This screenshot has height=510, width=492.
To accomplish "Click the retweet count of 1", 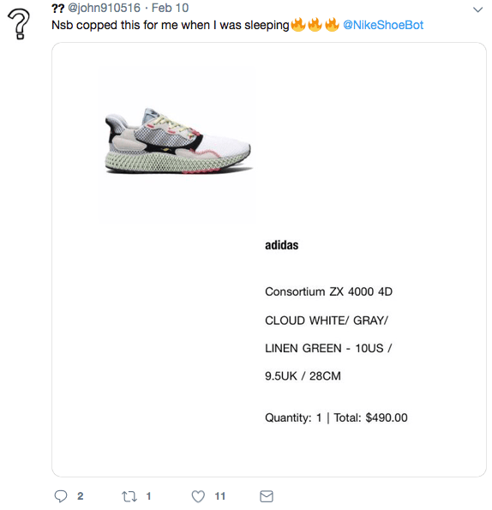I will coord(148,496).
